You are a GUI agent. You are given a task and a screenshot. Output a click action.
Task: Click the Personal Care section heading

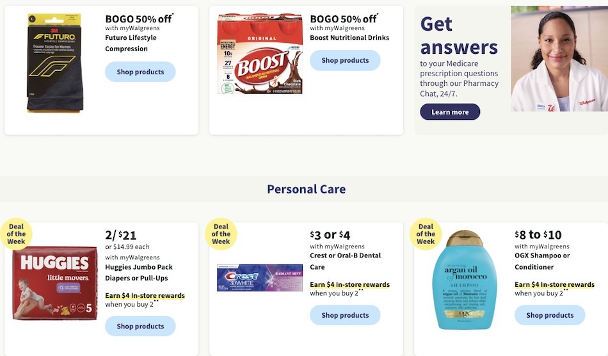[x=306, y=189]
